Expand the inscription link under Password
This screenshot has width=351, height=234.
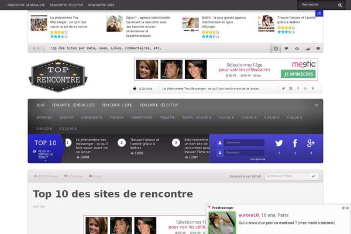[257, 159]
